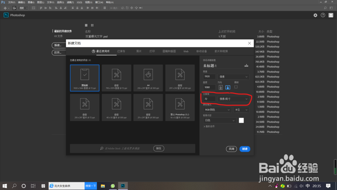The image size is (337, 190).
Task: Open File Explorer from the taskbar
Action: (x=103, y=186)
